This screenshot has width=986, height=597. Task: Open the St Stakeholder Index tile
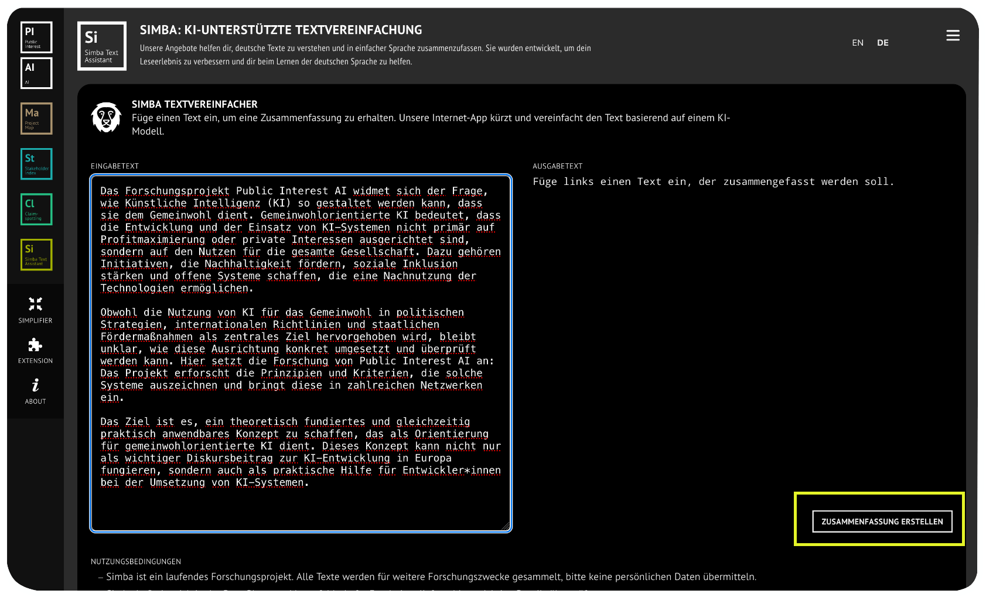[x=36, y=164]
